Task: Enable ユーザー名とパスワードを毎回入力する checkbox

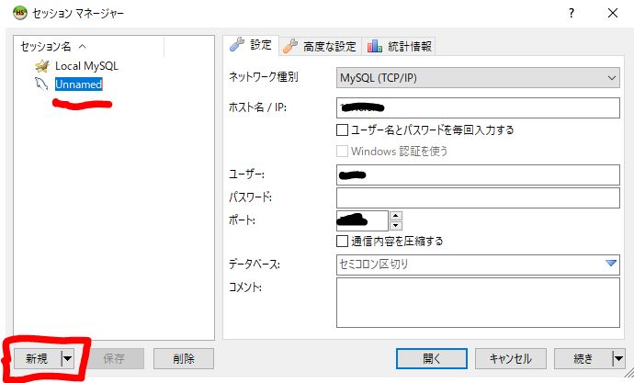Action: click(x=342, y=130)
